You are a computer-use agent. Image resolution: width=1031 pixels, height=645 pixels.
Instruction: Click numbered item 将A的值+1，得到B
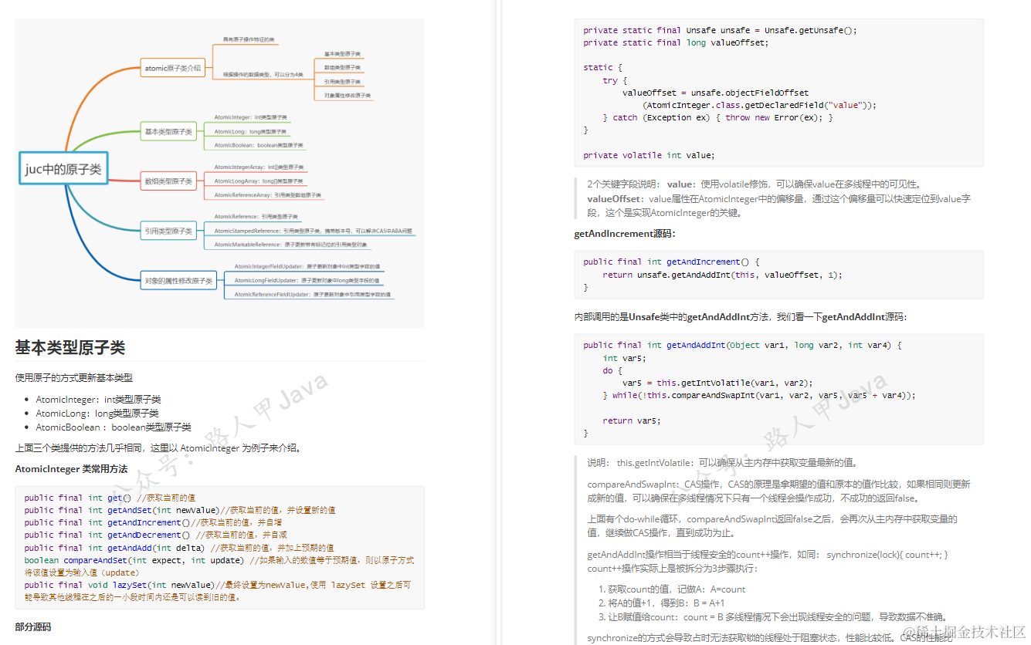[x=665, y=603]
